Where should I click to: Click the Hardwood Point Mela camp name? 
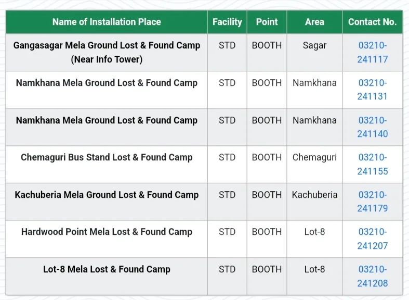point(107,232)
